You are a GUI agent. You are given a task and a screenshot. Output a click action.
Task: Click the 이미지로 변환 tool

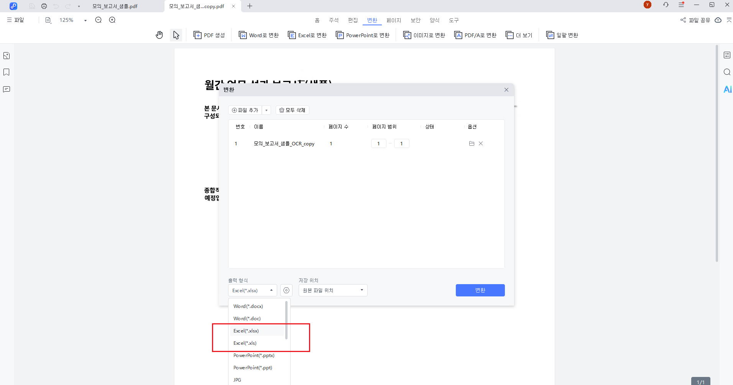423,35
